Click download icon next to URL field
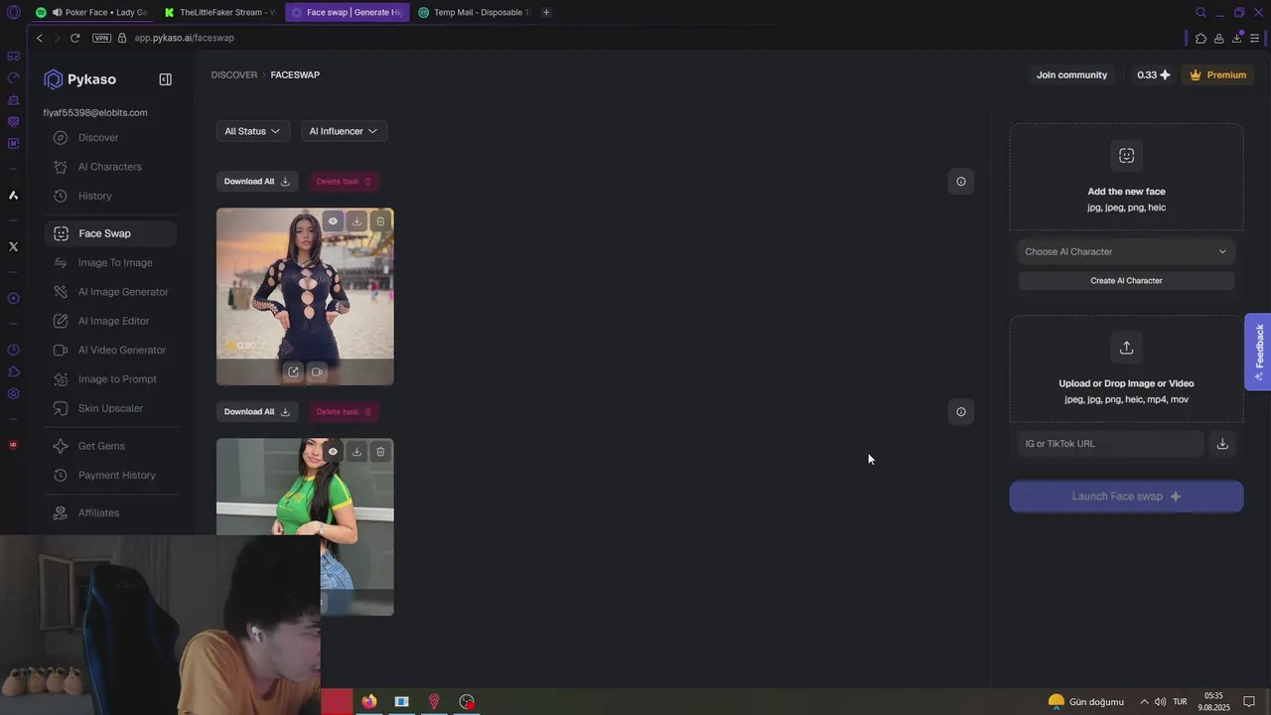This screenshot has height=715, width=1271. coord(1222,444)
